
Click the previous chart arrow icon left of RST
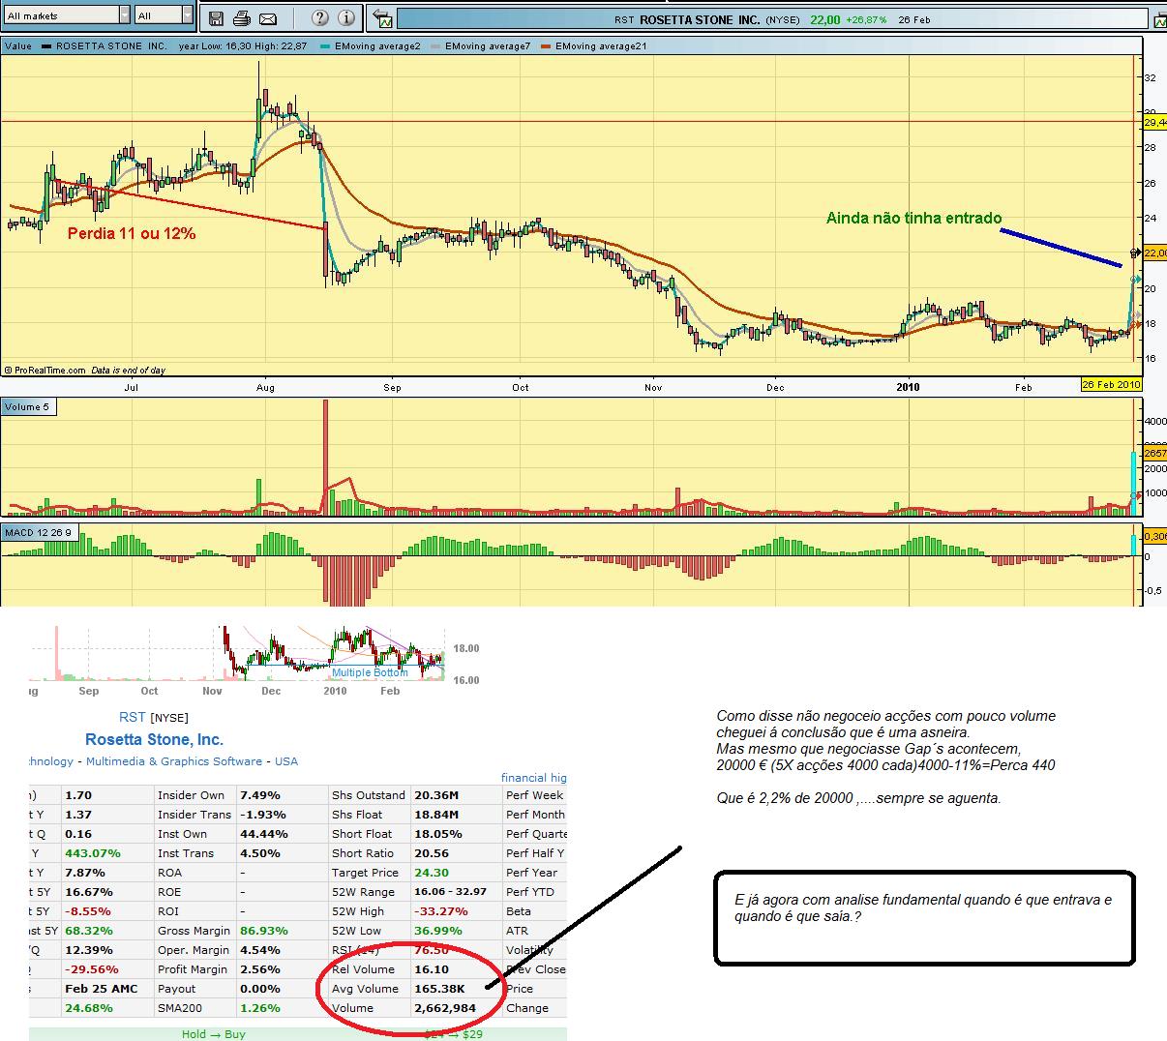point(383,18)
